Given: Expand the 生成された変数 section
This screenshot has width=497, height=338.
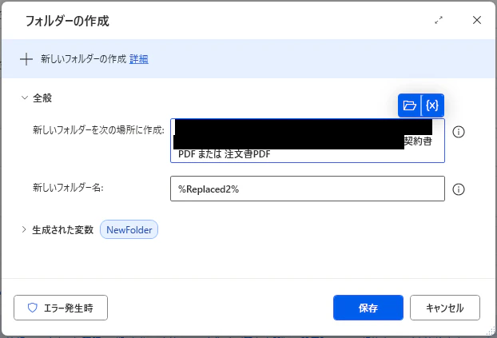Looking at the screenshot, I should click(x=24, y=229).
